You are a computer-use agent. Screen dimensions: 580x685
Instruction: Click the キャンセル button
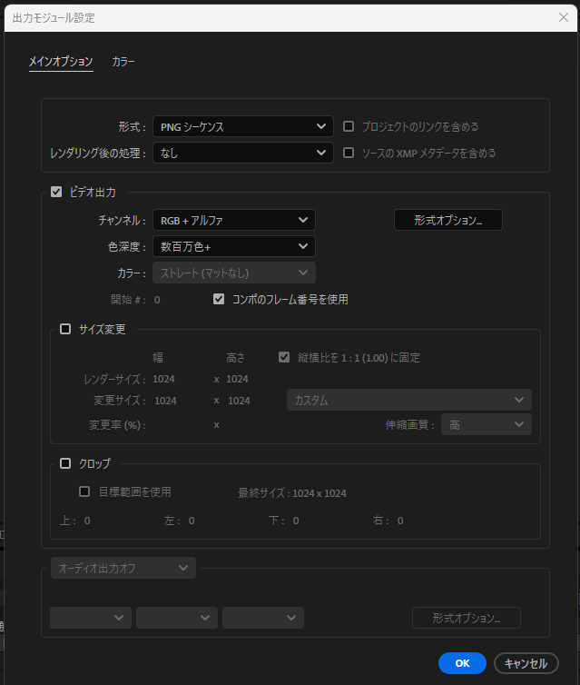pyautogui.click(x=526, y=663)
